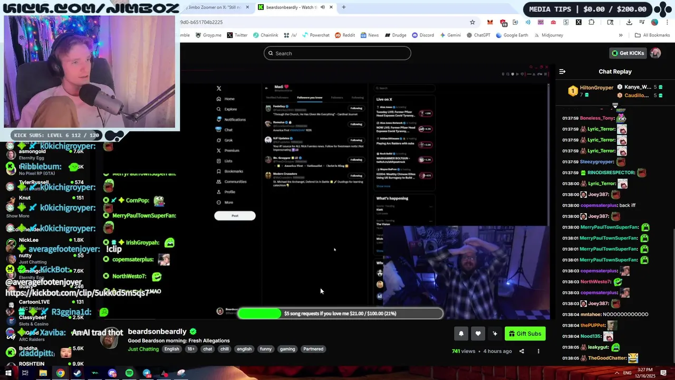Open the Kick user avatar menu
Screen dimensions: 675x380
pyautogui.click(x=655, y=53)
